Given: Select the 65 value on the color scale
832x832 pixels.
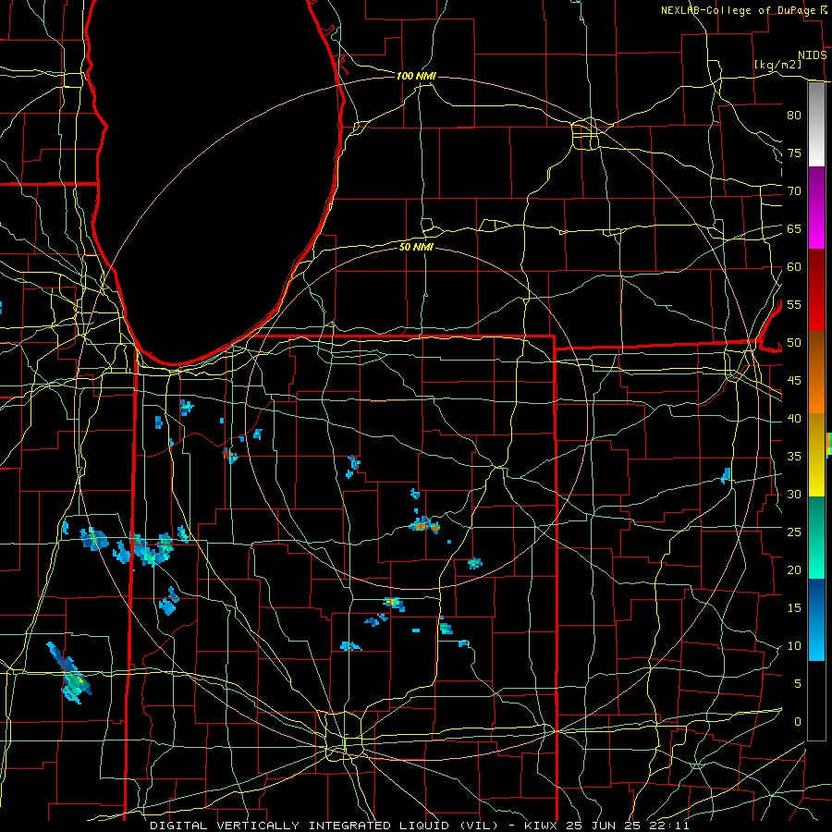Looking at the screenshot, I should coord(794,229).
